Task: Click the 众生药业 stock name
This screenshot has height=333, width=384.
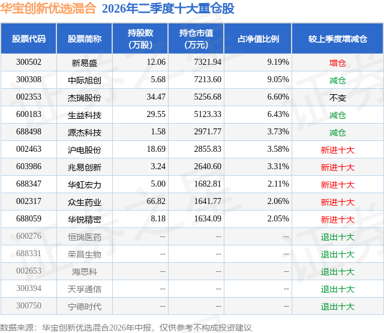Action: pos(85,202)
